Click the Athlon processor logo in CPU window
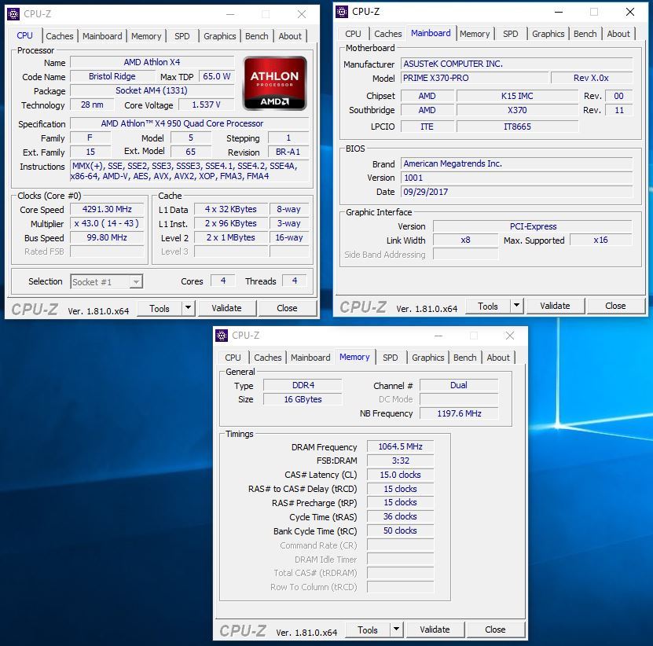The width and height of the screenshot is (653, 646). 275,83
